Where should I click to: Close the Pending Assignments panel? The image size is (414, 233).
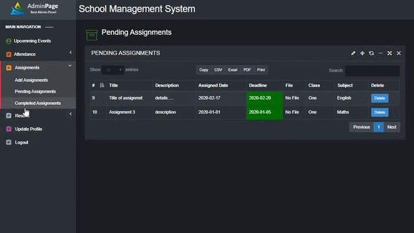tap(398, 53)
